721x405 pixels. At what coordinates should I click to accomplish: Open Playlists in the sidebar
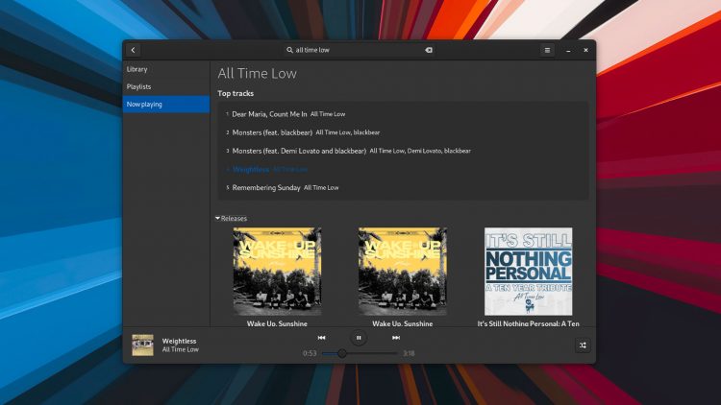(166, 86)
